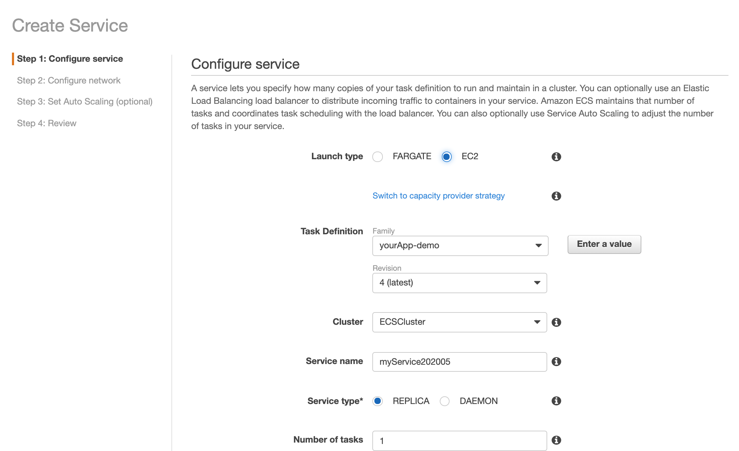Screen dimensions: 739x451
Task: Choose REPLICA service type
Action: tap(378, 401)
